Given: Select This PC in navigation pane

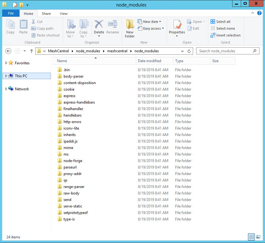Looking at the screenshot, I should tap(27, 76).
